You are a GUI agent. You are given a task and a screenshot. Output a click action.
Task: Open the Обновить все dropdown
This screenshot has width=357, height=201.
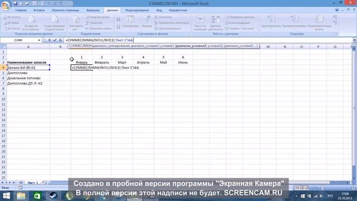tap(76, 23)
